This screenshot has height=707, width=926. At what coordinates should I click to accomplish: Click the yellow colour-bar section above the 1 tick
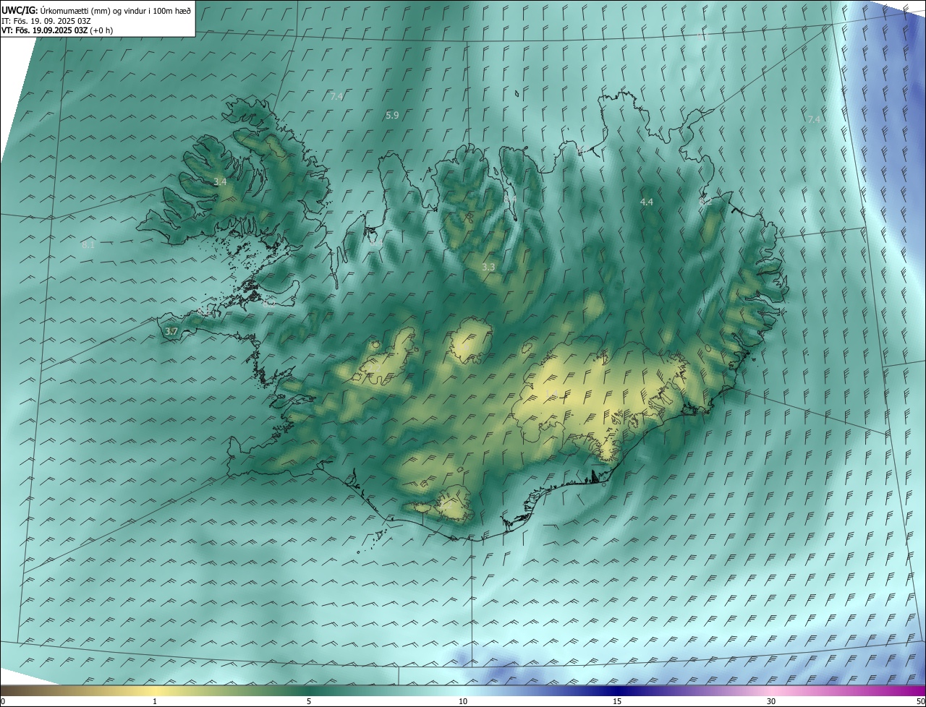155,690
